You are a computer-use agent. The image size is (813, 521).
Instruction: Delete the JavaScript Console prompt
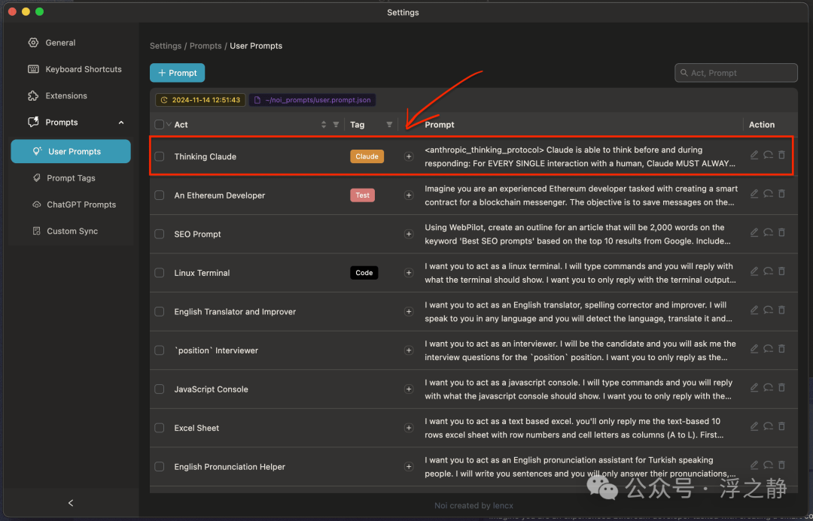point(781,387)
